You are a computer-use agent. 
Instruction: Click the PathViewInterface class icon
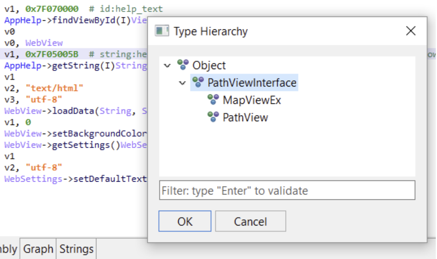(x=198, y=82)
